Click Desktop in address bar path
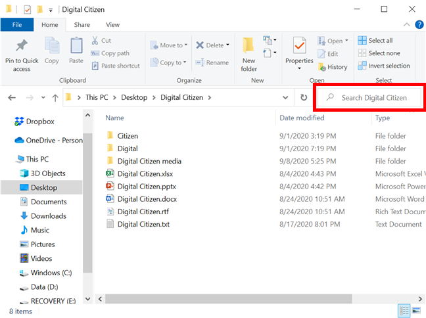The image size is (426, 318). coord(134,97)
